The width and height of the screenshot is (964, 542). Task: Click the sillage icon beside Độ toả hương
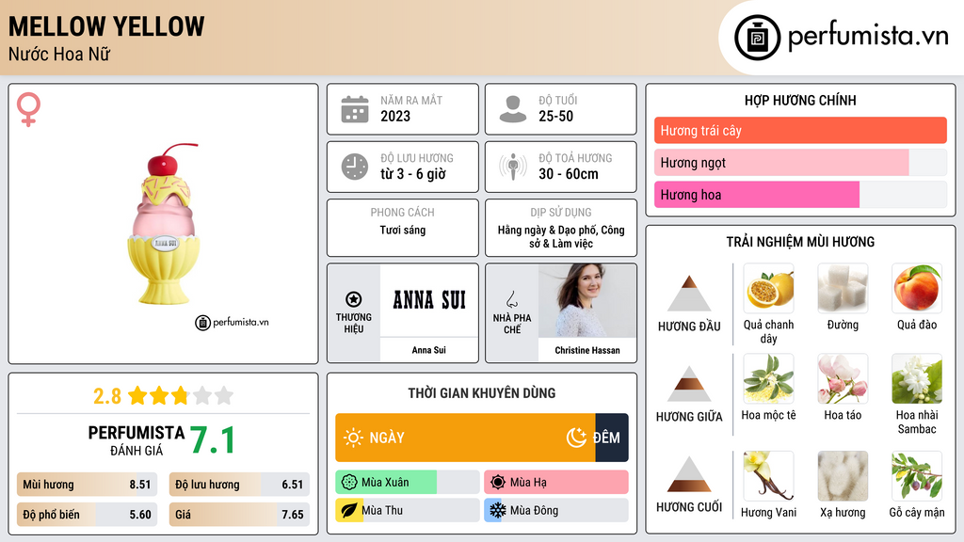[513, 167]
